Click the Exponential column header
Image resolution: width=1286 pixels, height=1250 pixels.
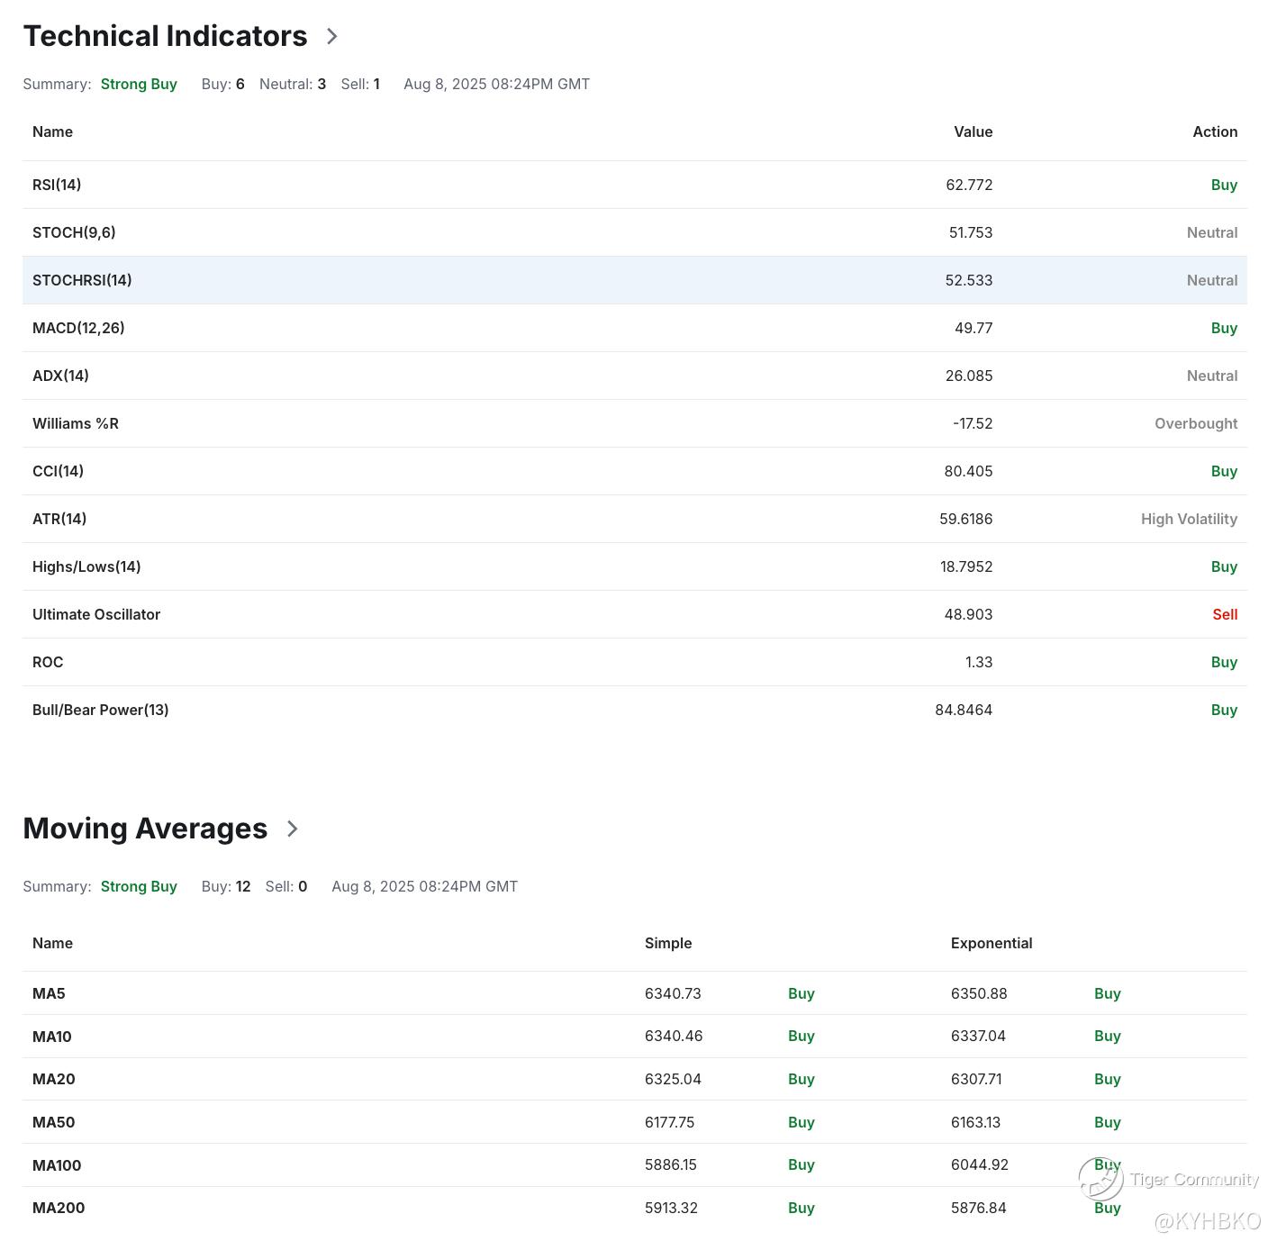coord(991,943)
